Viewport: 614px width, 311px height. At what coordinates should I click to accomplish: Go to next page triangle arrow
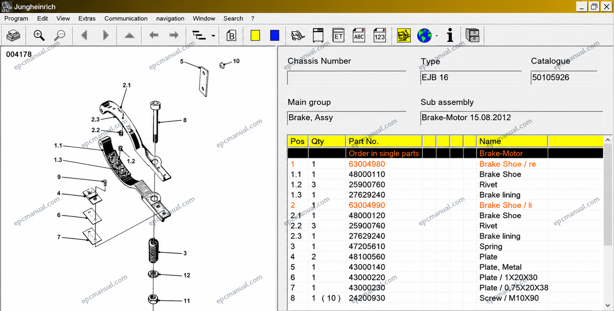(x=106, y=35)
